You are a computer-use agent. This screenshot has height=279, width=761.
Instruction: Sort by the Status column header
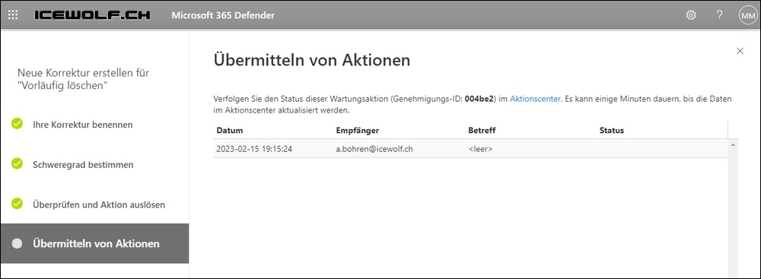coord(612,131)
